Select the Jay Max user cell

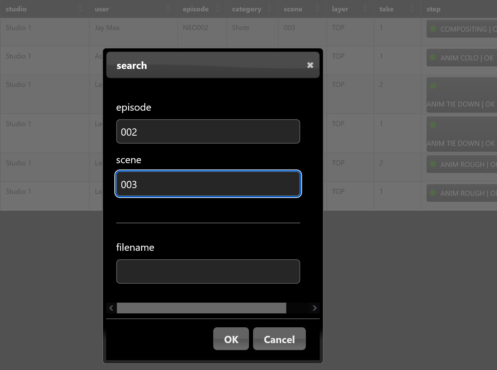(x=107, y=28)
